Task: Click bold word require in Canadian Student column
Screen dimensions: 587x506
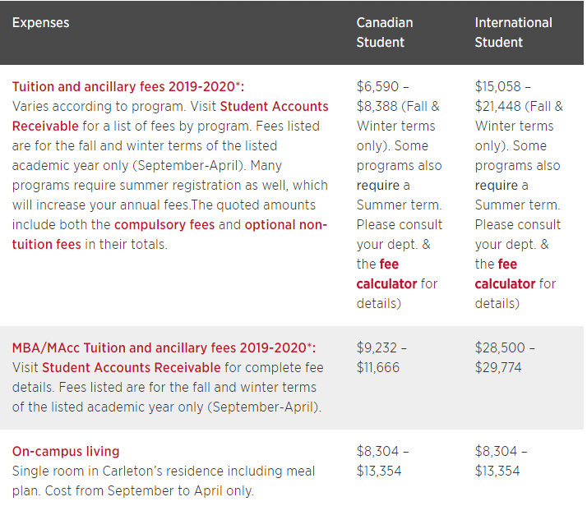Action: pyautogui.click(x=378, y=186)
